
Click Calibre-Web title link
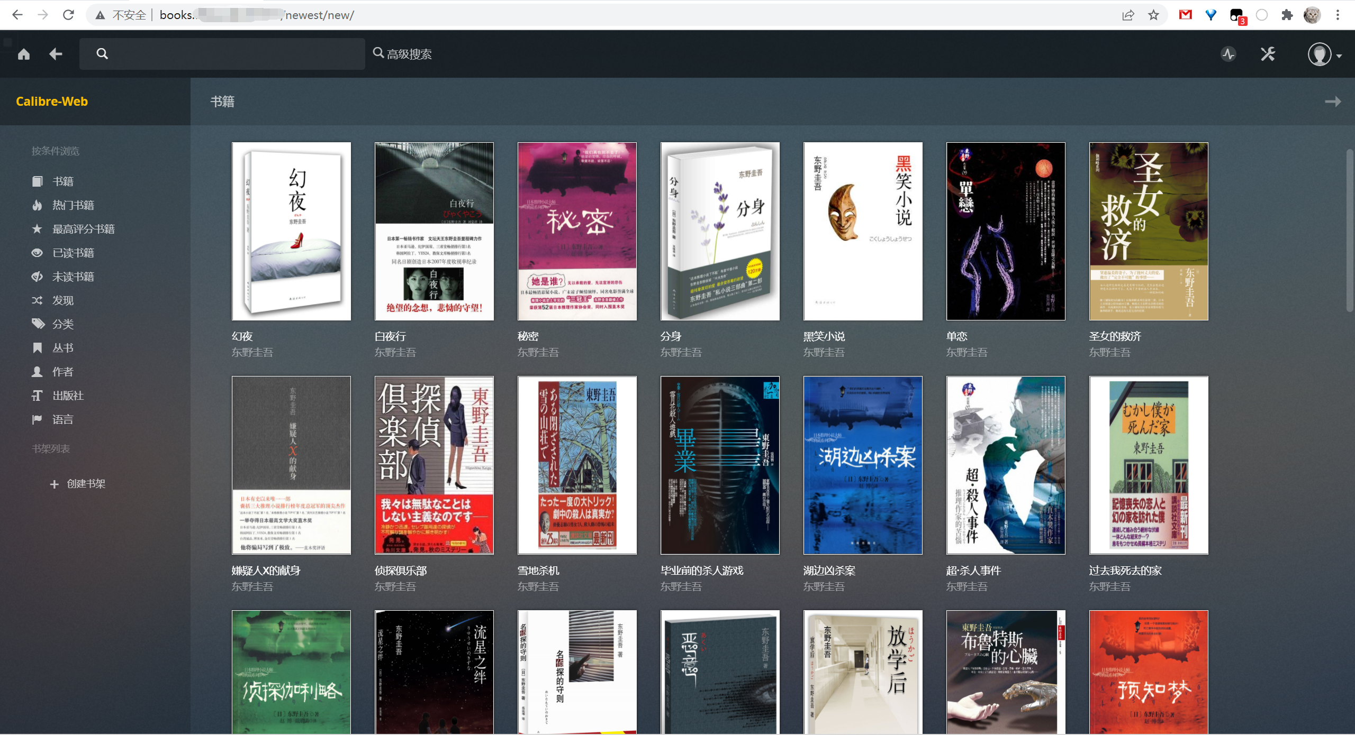(x=52, y=102)
